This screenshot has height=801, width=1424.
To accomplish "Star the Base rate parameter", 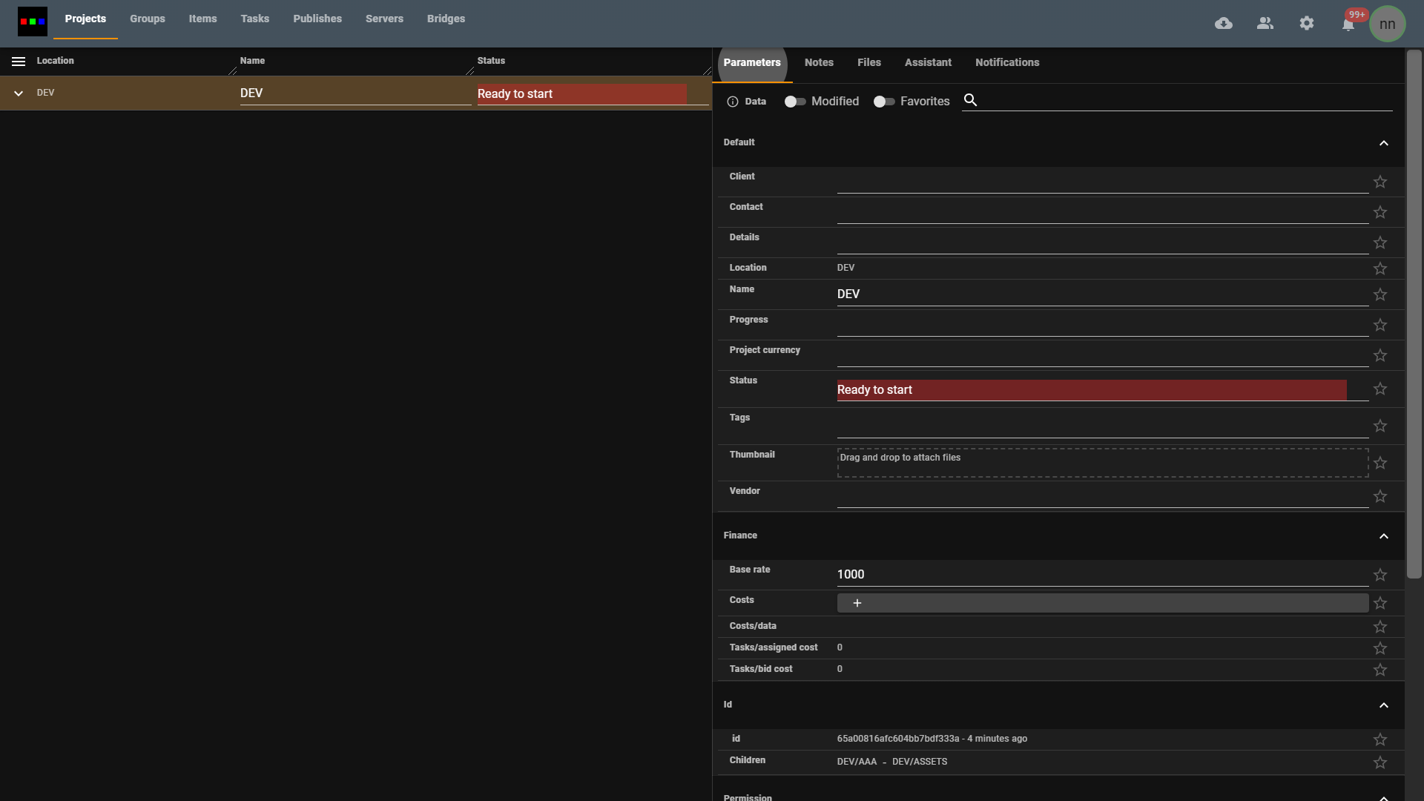I will click(1379, 575).
